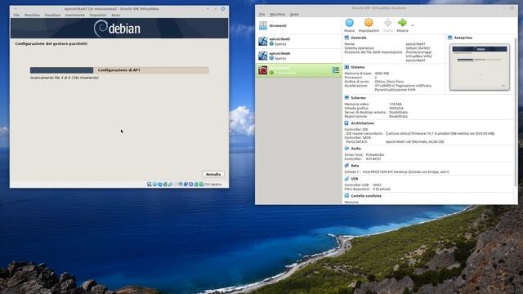
Task: Open Visualizza menu in the VM window
Action: pyautogui.click(x=52, y=15)
